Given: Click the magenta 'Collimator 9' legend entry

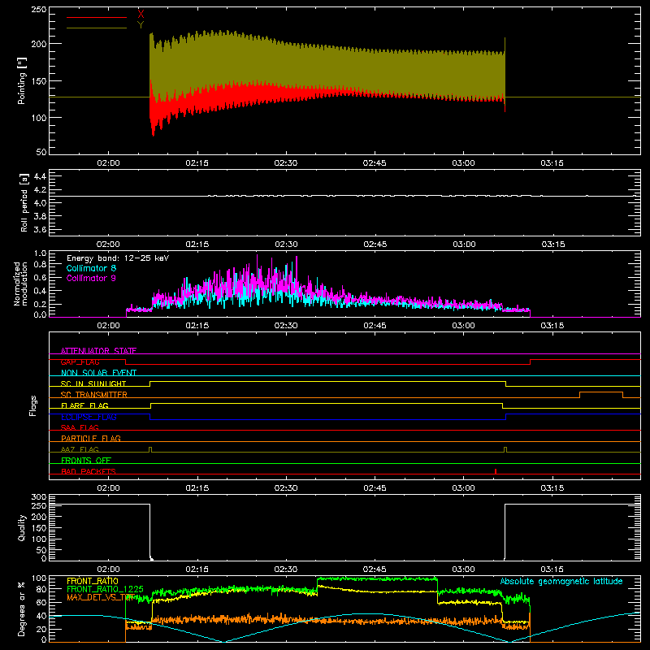Looking at the screenshot, I should coord(91,278).
